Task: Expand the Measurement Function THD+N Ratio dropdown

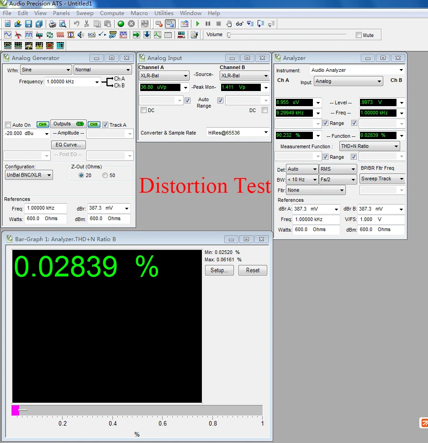Action: [x=370, y=146]
